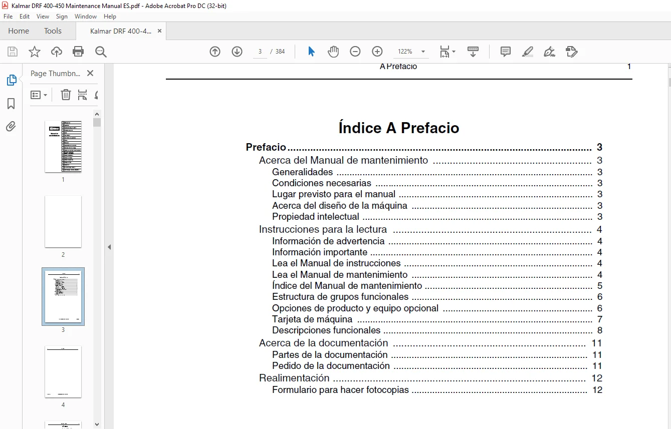Collapse navigation pane with arrow

click(109, 247)
